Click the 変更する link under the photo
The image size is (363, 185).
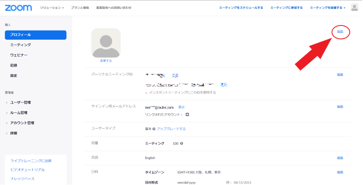[106, 61]
